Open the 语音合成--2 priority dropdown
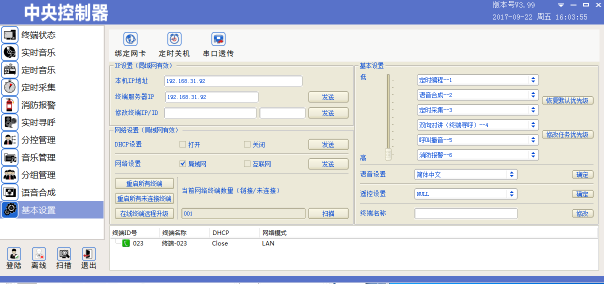This screenshot has width=604, height=284. point(477,95)
